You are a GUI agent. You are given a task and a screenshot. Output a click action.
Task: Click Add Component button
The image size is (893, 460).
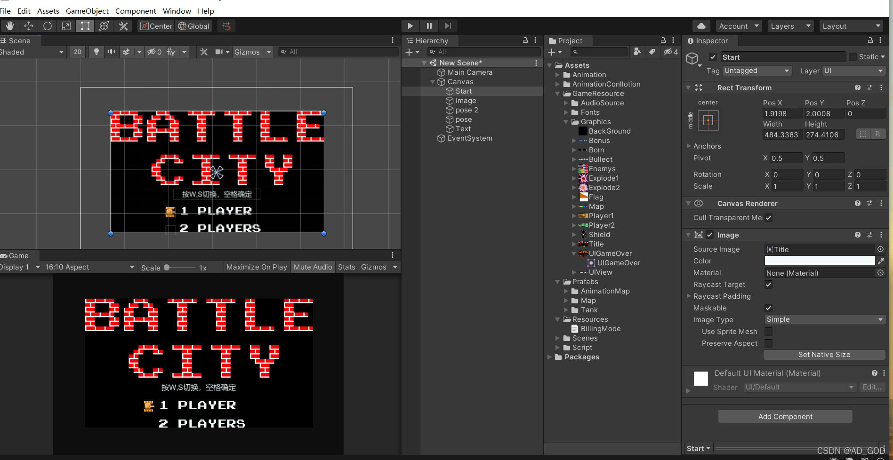tap(785, 416)
